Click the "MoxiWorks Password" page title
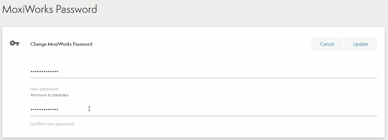Viewport: 388px width, 140px height. pyautogui.click(x=50, y=9)
